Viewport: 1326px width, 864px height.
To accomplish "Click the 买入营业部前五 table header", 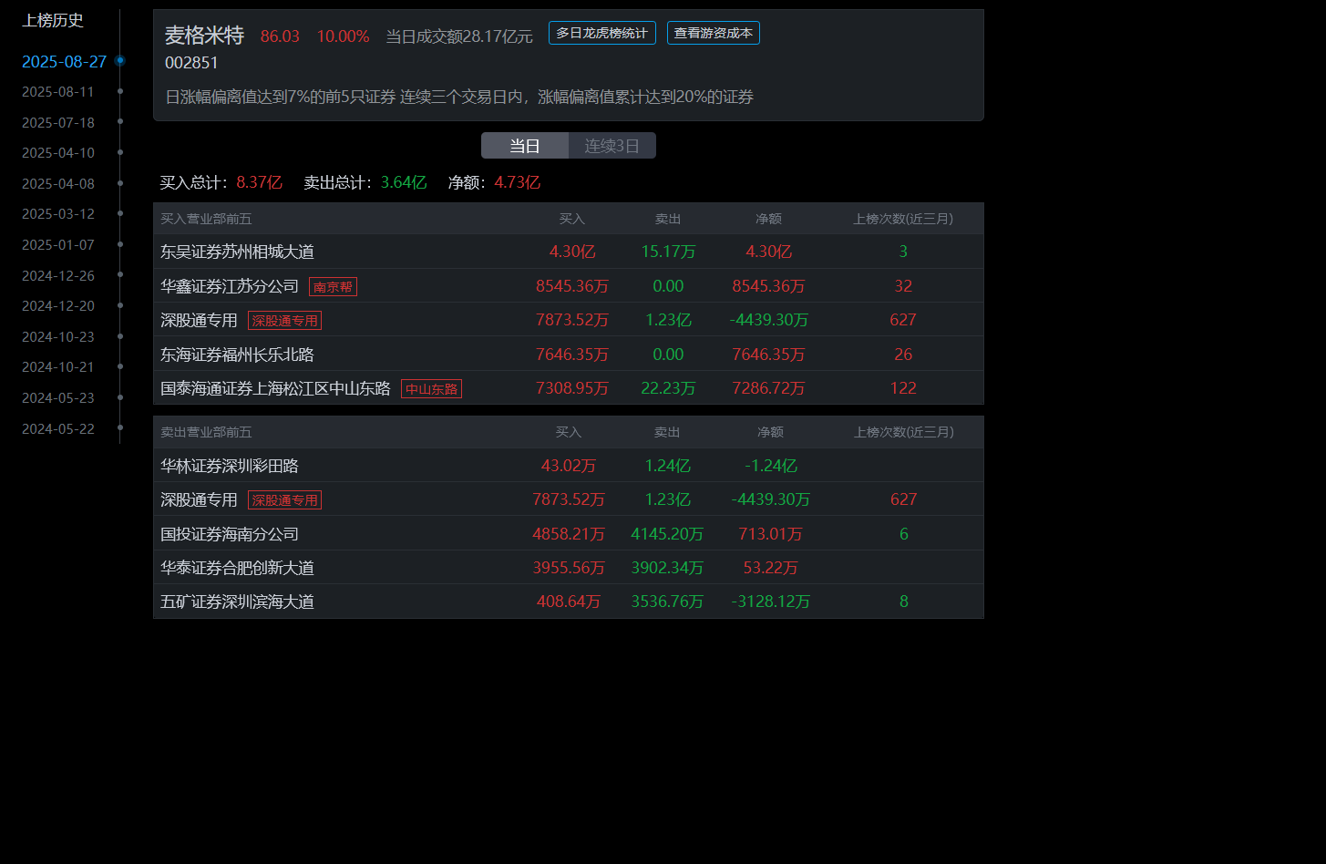I will click(x=206, y=219).
